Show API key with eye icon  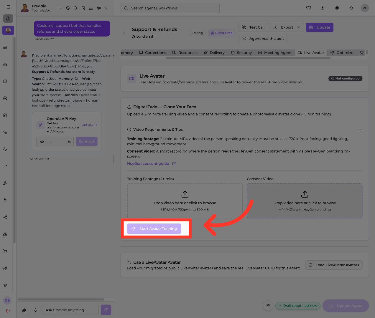(70, 142)
